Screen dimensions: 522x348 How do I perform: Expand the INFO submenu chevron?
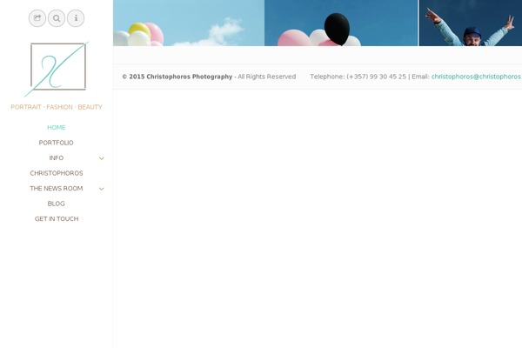click(x=102, y=158)
